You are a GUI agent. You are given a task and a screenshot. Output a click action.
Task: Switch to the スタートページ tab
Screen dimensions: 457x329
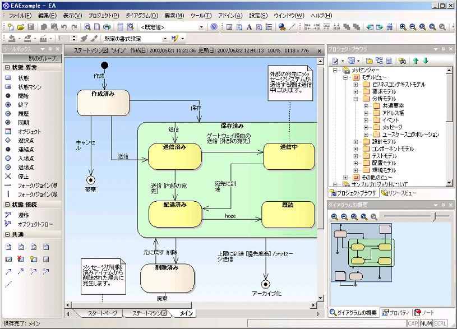click(x=103, y=313)
